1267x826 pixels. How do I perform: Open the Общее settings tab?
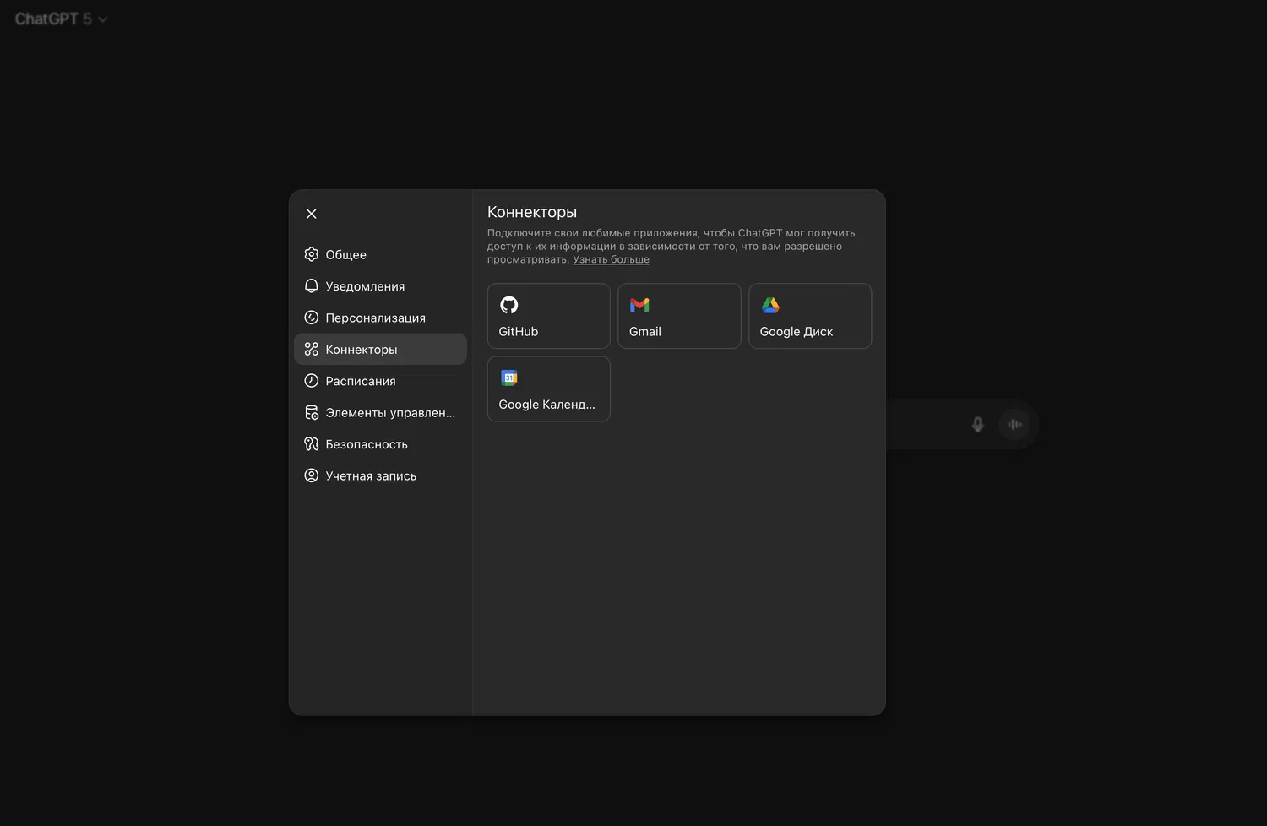[x=380, y=254]
